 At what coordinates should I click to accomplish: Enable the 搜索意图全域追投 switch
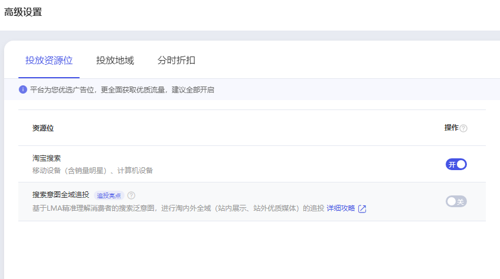(x=456, y=201)
